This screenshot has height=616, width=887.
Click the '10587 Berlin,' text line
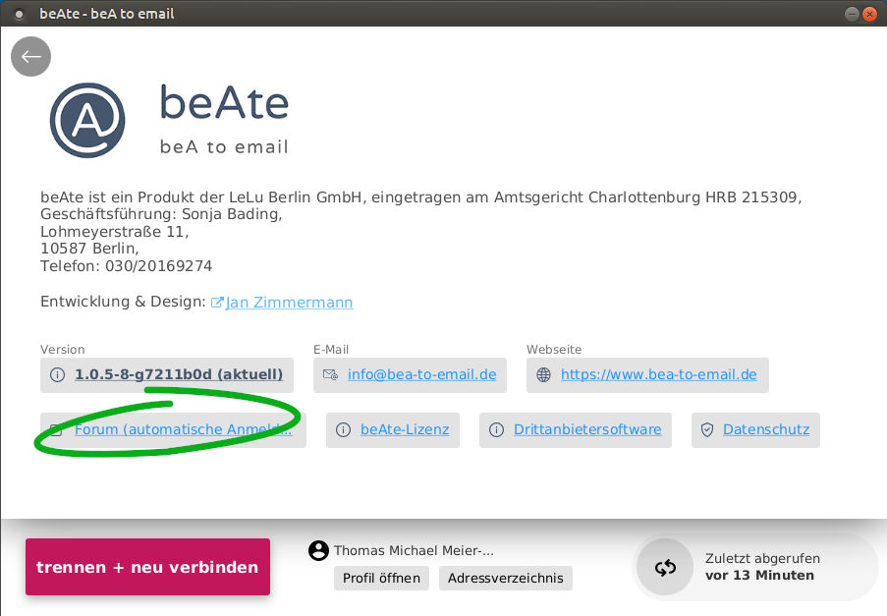[89, 249]
